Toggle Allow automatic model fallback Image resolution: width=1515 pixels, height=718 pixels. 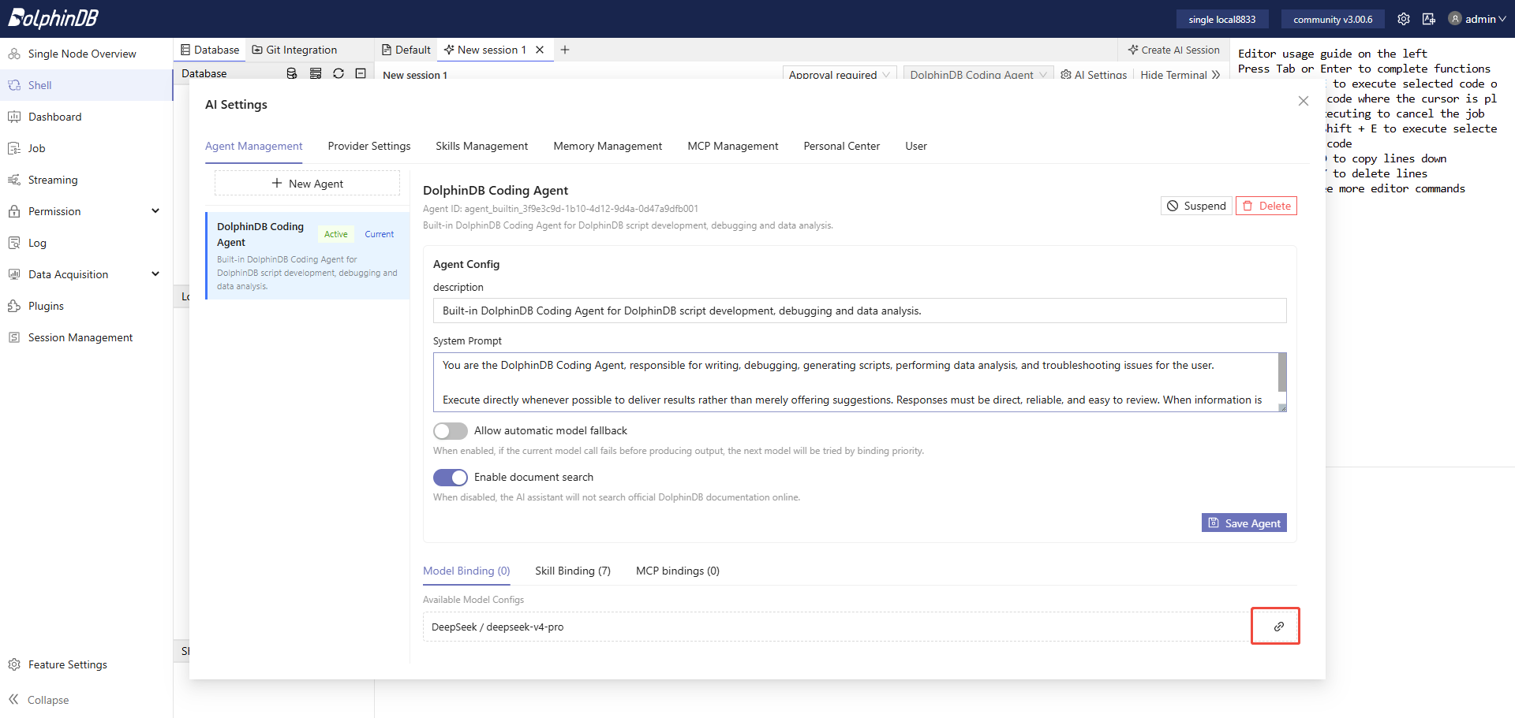pyautogui.click(x=451, y=431)
